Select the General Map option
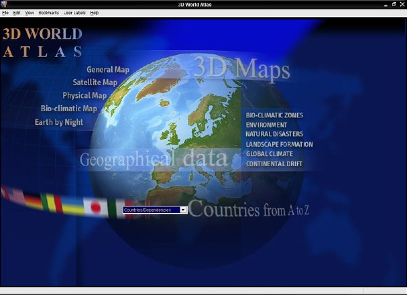 [108, 70]
